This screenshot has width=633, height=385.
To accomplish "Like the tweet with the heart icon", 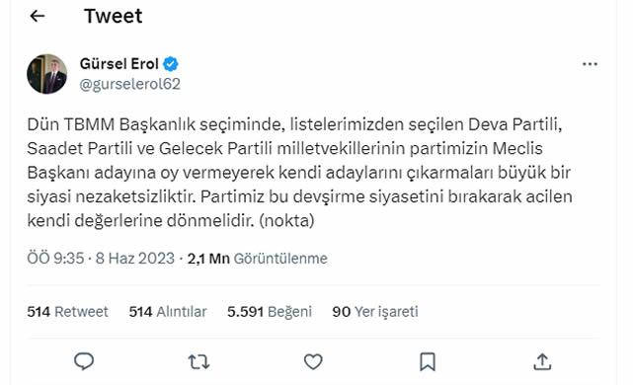I will tap(313, 361).
